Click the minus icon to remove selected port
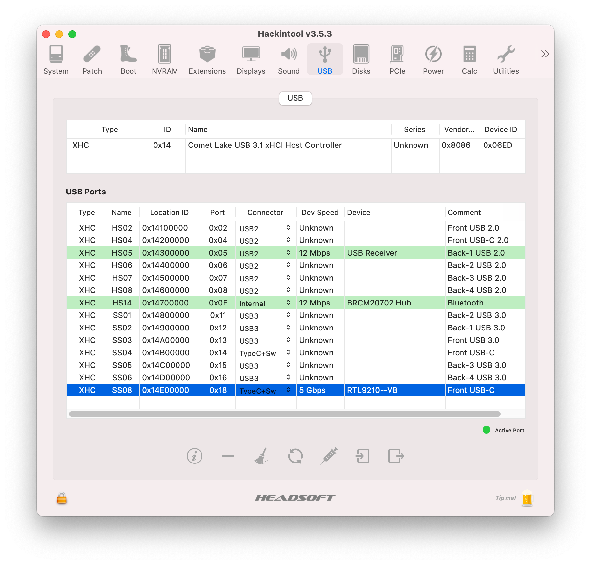The image size is (591, 565). (228, 456)
